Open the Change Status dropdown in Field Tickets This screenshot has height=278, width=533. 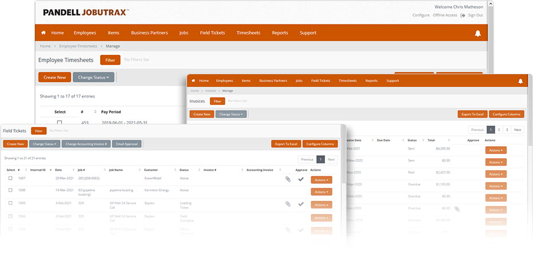45,144
